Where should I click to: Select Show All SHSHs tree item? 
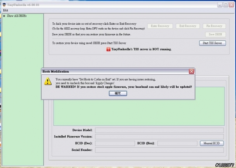click(17, 16)
